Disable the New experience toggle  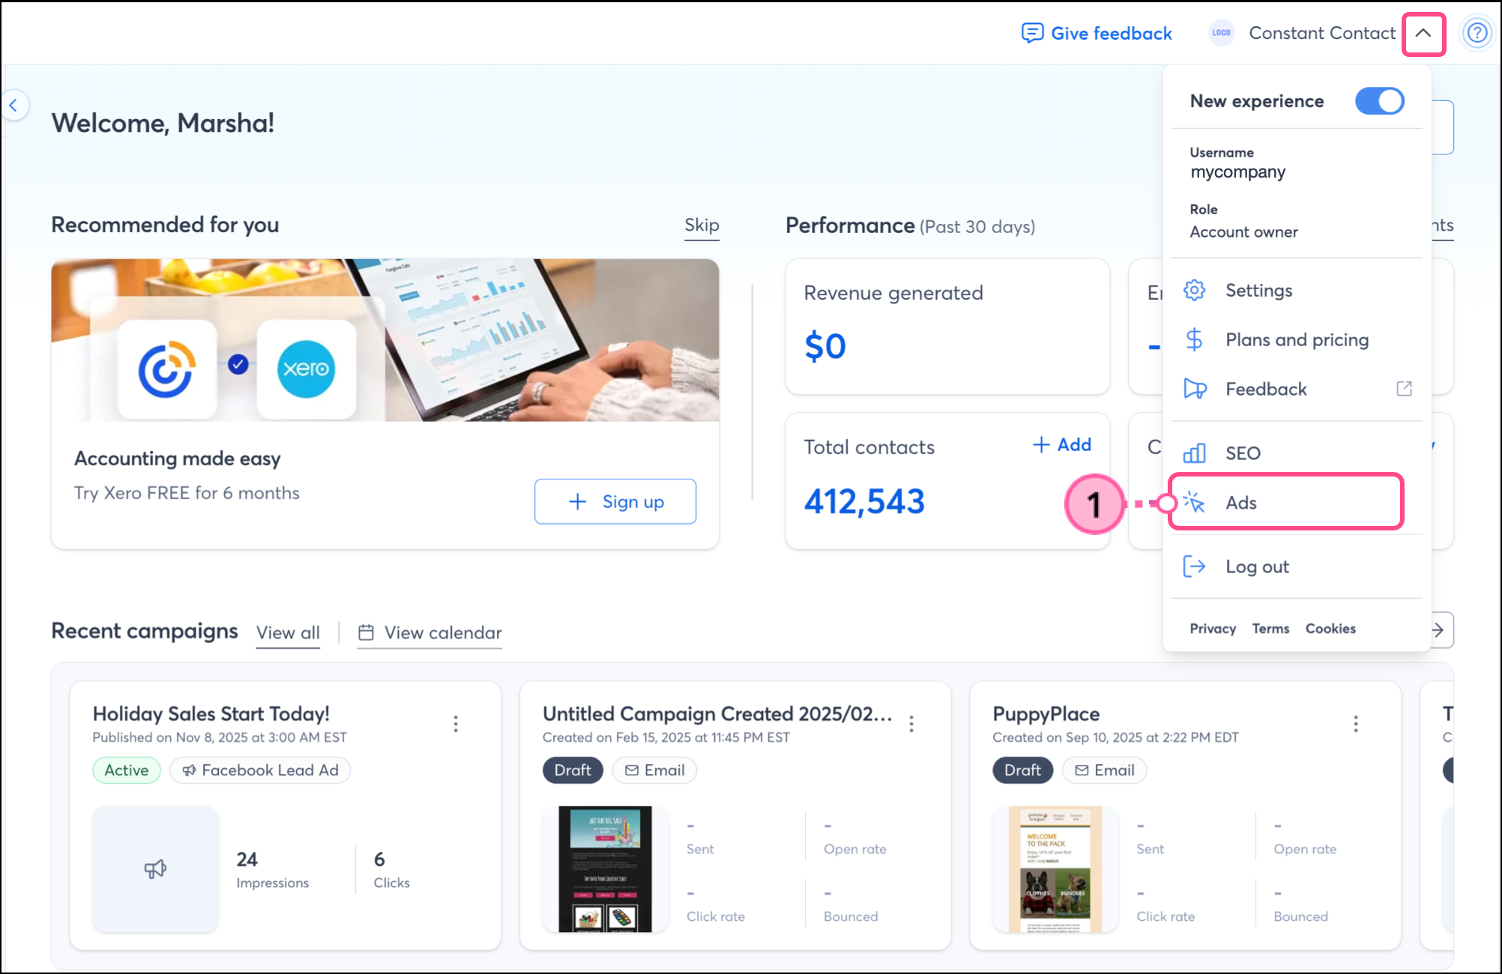click(x=1379, y=101)
